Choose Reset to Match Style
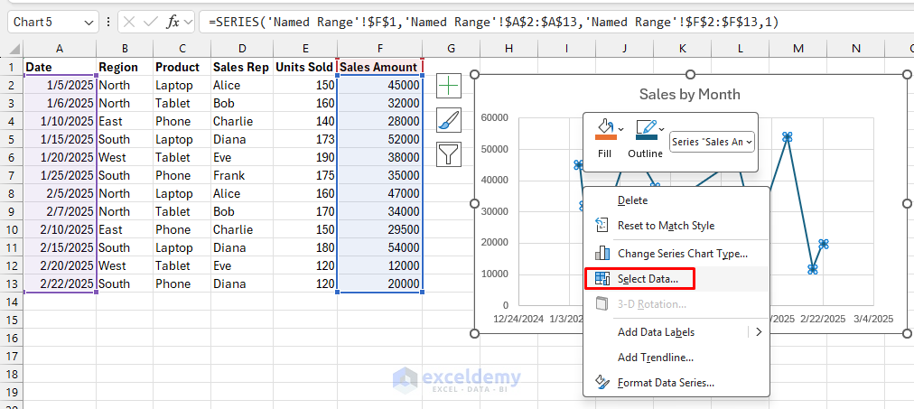914x409 pixels. (x=666, y=226)
